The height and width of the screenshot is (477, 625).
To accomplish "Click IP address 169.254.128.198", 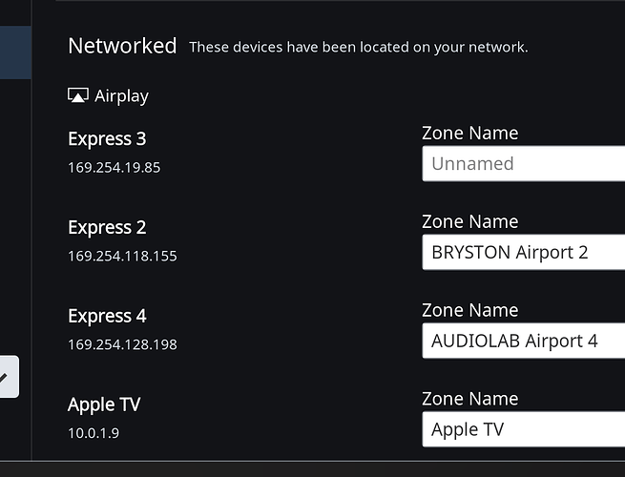I will (122, 344).
